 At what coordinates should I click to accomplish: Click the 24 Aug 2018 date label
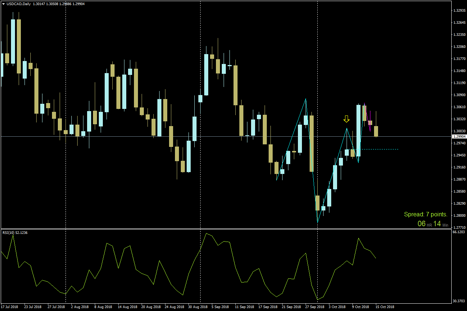174,307
